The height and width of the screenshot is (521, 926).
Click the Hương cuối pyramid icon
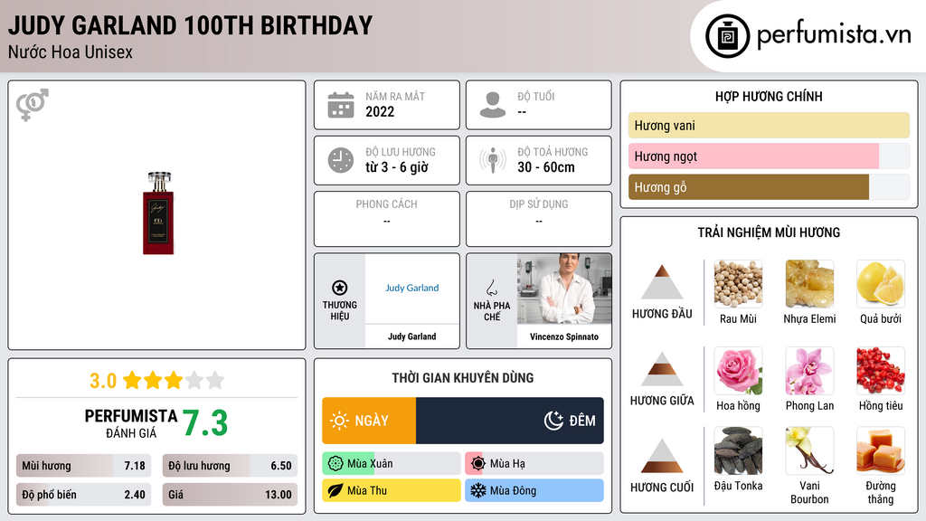click(x=662, y=456)
